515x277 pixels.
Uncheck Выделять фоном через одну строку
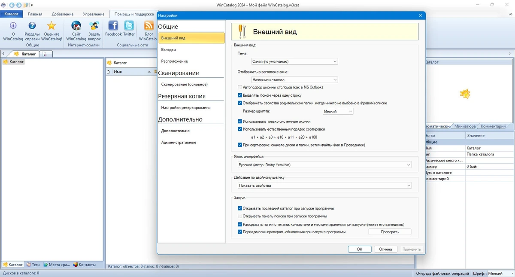point(240,95)
